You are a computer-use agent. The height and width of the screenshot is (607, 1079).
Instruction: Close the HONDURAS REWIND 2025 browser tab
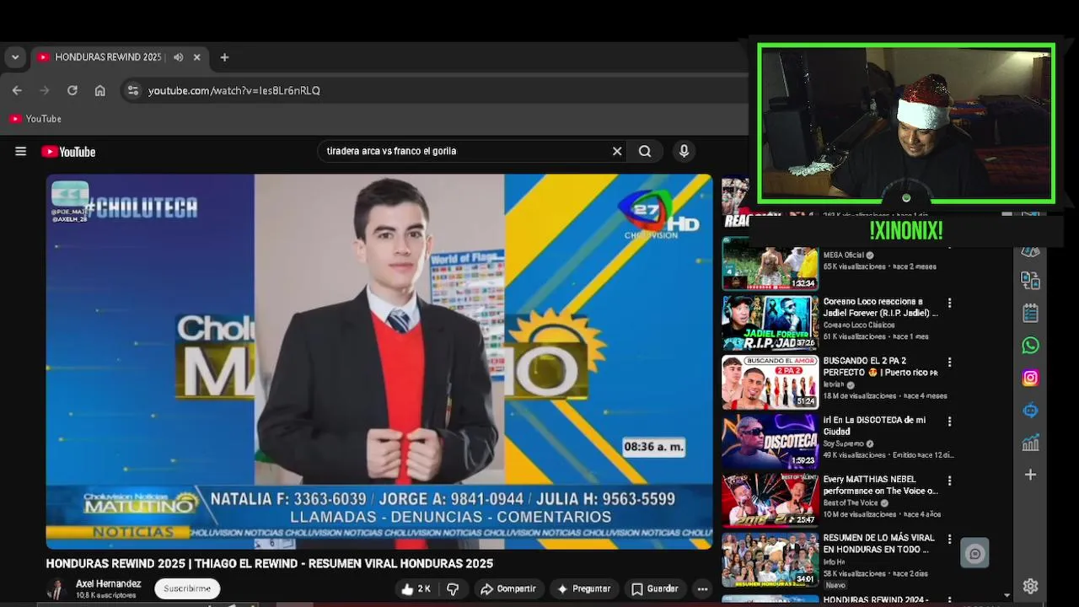pos(196,57)
